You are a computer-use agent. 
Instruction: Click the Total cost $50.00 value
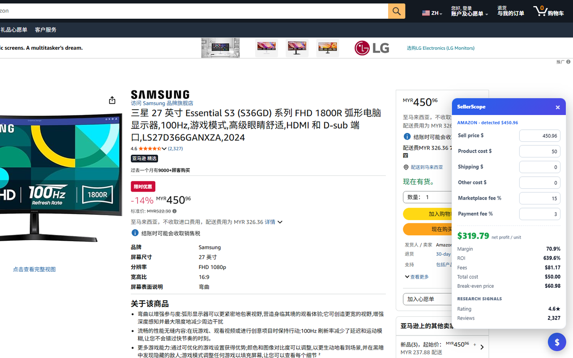(x=552, y=277)
